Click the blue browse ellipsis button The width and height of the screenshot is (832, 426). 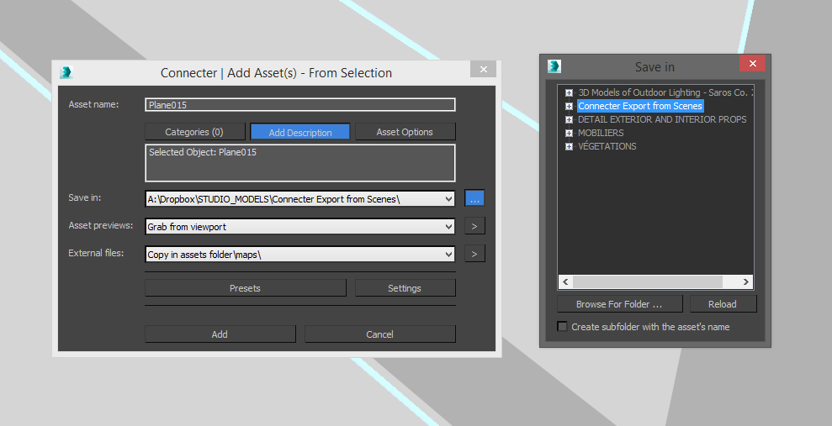point(475,199)
